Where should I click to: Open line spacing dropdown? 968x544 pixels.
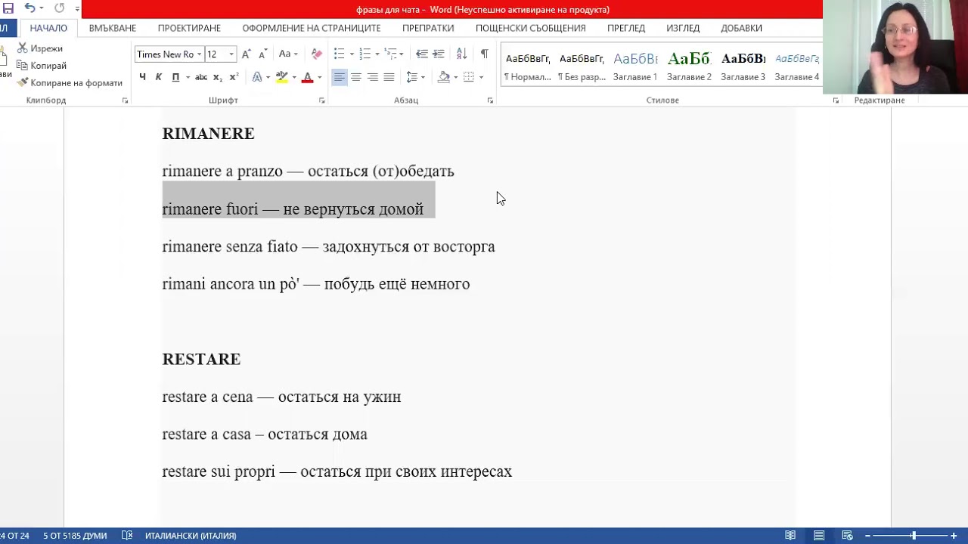pos(415,77)
